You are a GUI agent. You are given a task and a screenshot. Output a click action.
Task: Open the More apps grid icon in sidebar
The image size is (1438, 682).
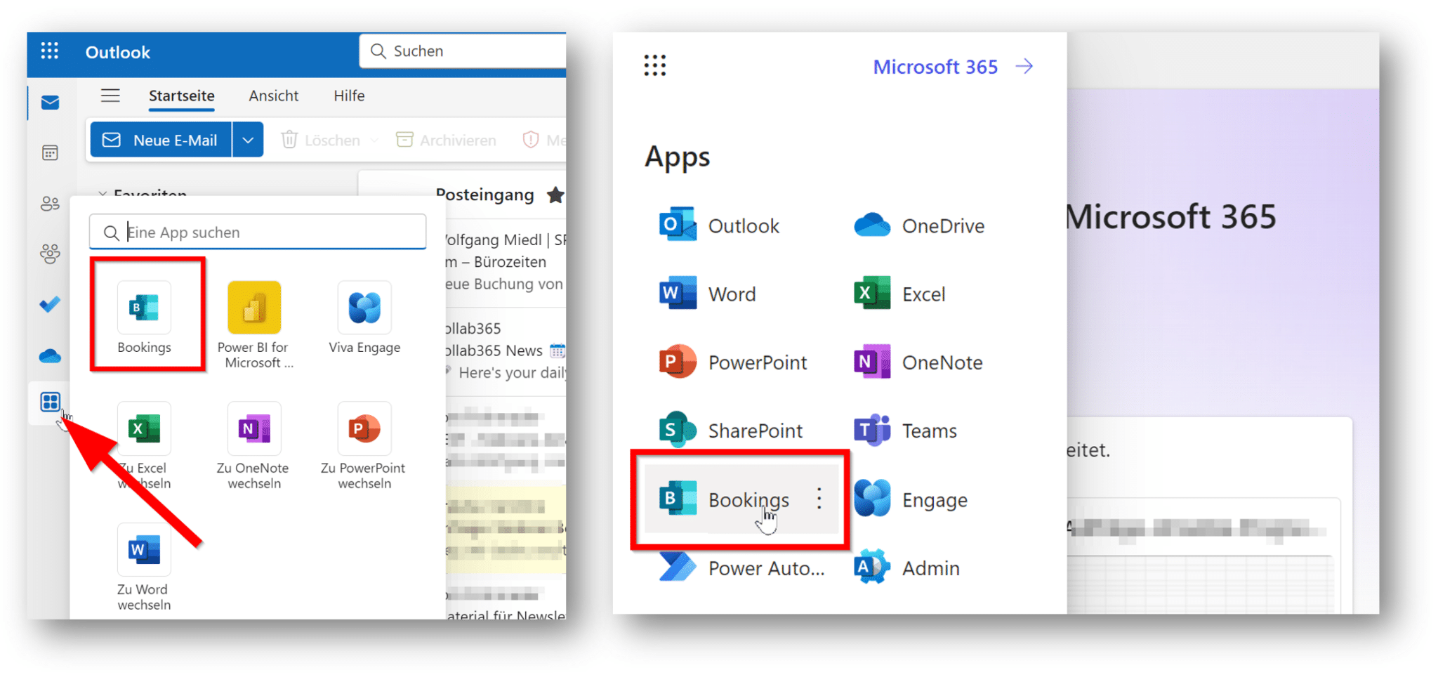point(50,402)
